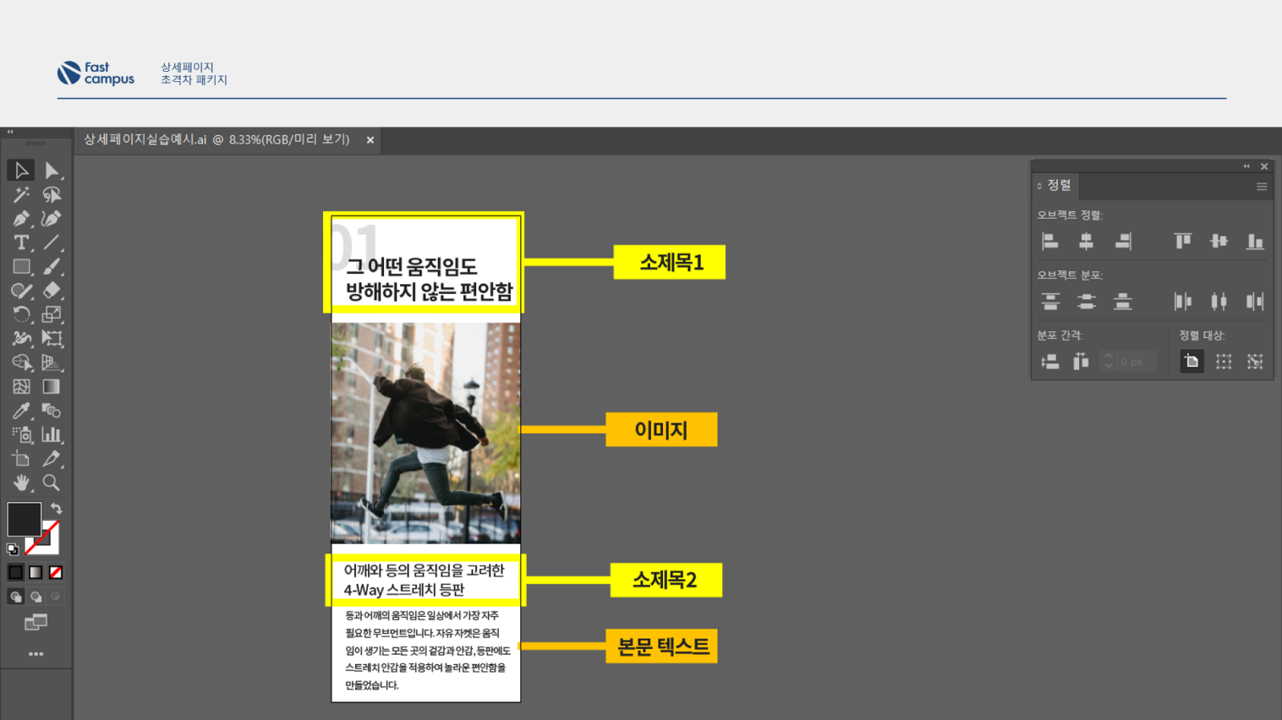The height and width of the screenshot is (720, 1282).
Task: Cycle Align panel view with 정렬 arrows
Action: (x=1039, y=186)
